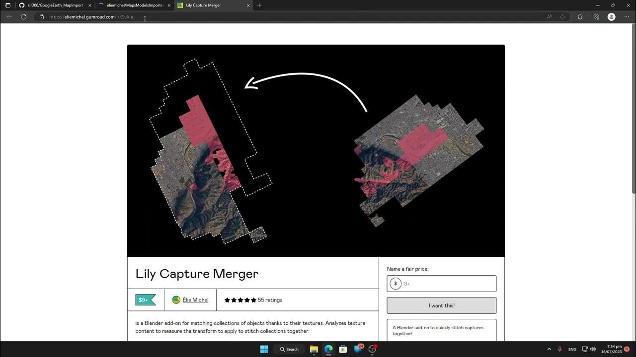Image resolution: width=636 pixels, height=357 pixels.
Task: Close the Lily Capture Merger tab
Action: click(248, 5)
